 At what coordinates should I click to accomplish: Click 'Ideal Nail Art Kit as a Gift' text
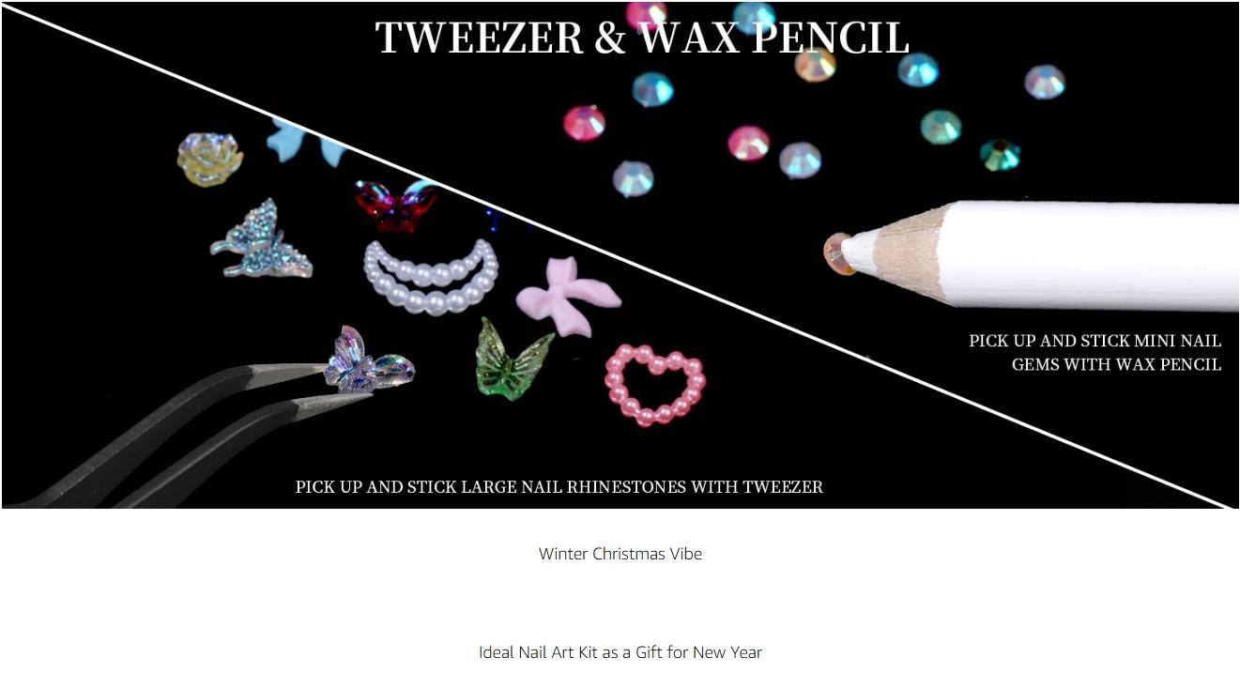(x=569, y=652)
